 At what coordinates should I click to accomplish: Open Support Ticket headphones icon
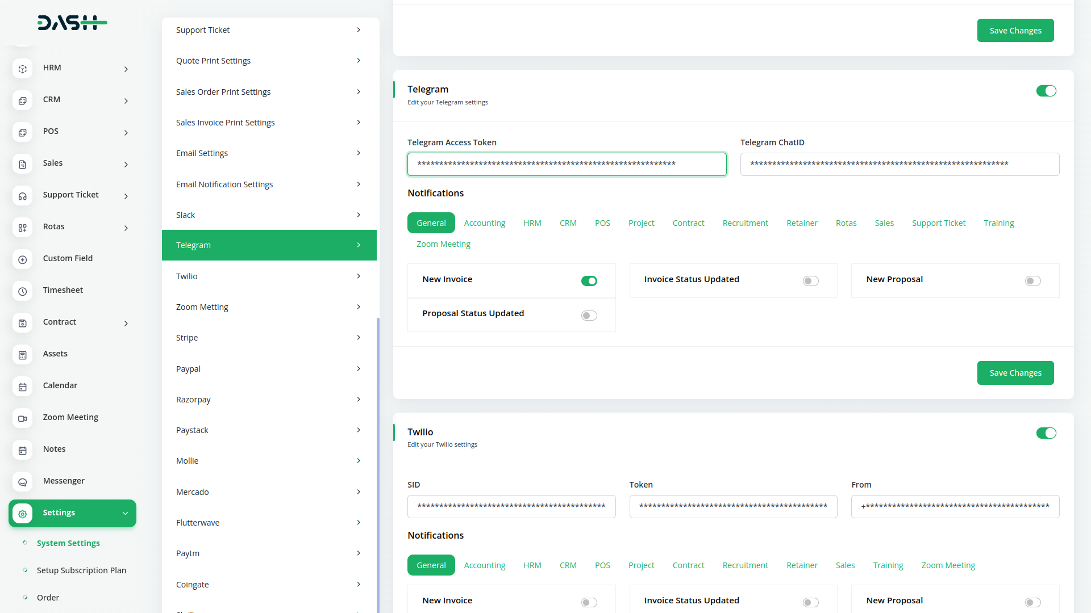(22, 196)
